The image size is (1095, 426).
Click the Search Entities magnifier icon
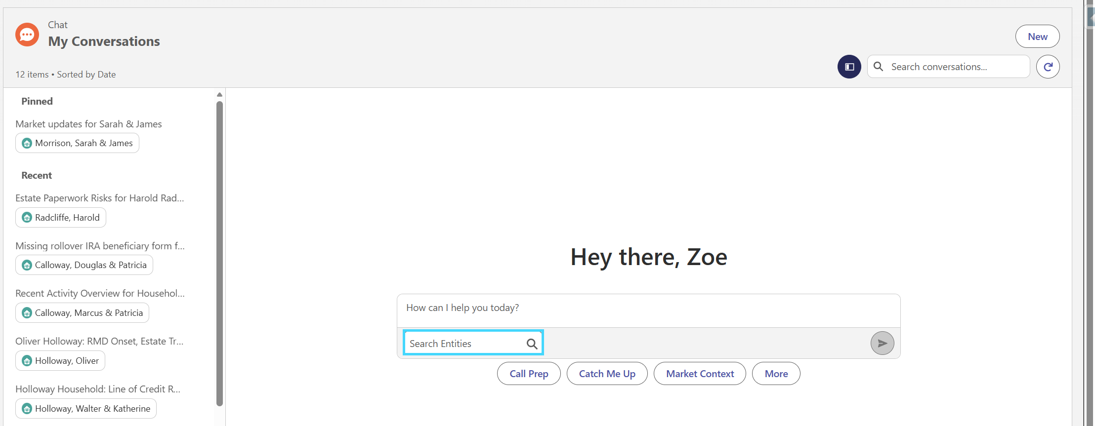coord(532,344)
